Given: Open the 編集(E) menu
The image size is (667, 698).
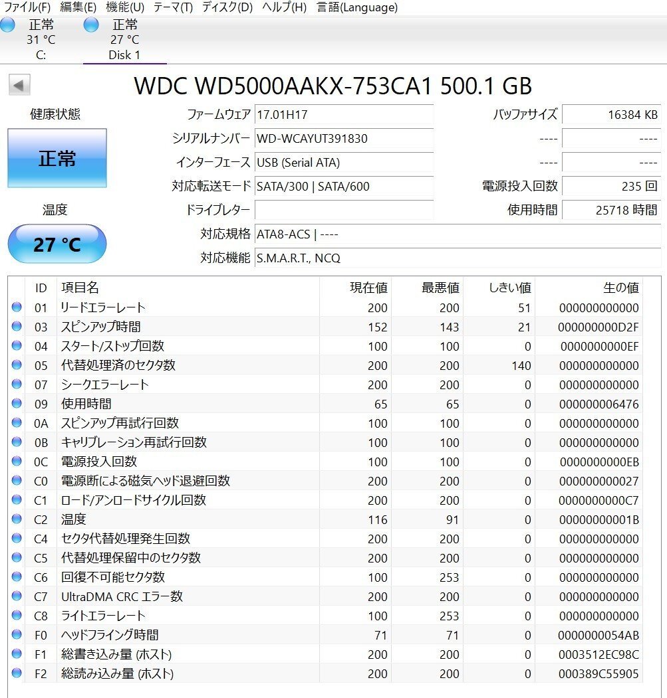Looking at the screenshot, I should (78, 7).
